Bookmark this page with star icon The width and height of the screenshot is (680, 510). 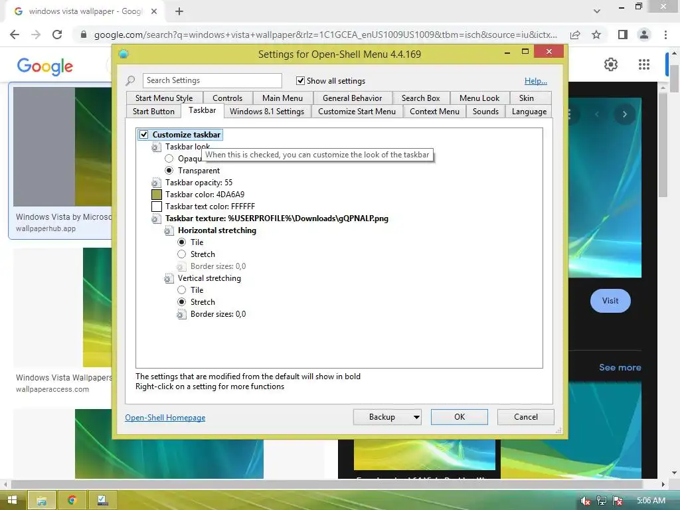(x=596, y=35)
